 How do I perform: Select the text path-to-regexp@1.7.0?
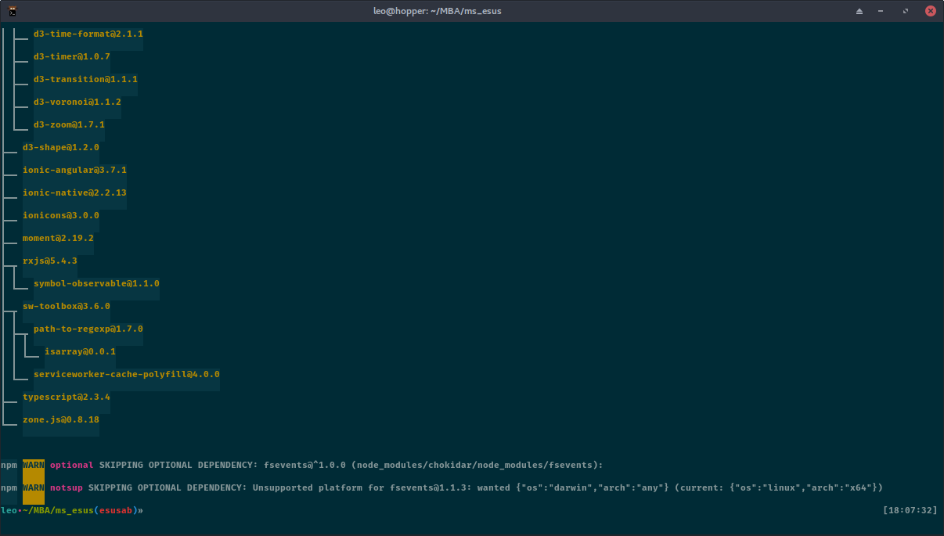click(88, 329)
